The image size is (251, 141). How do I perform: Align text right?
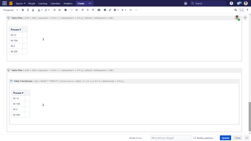(x=93, y=10)
